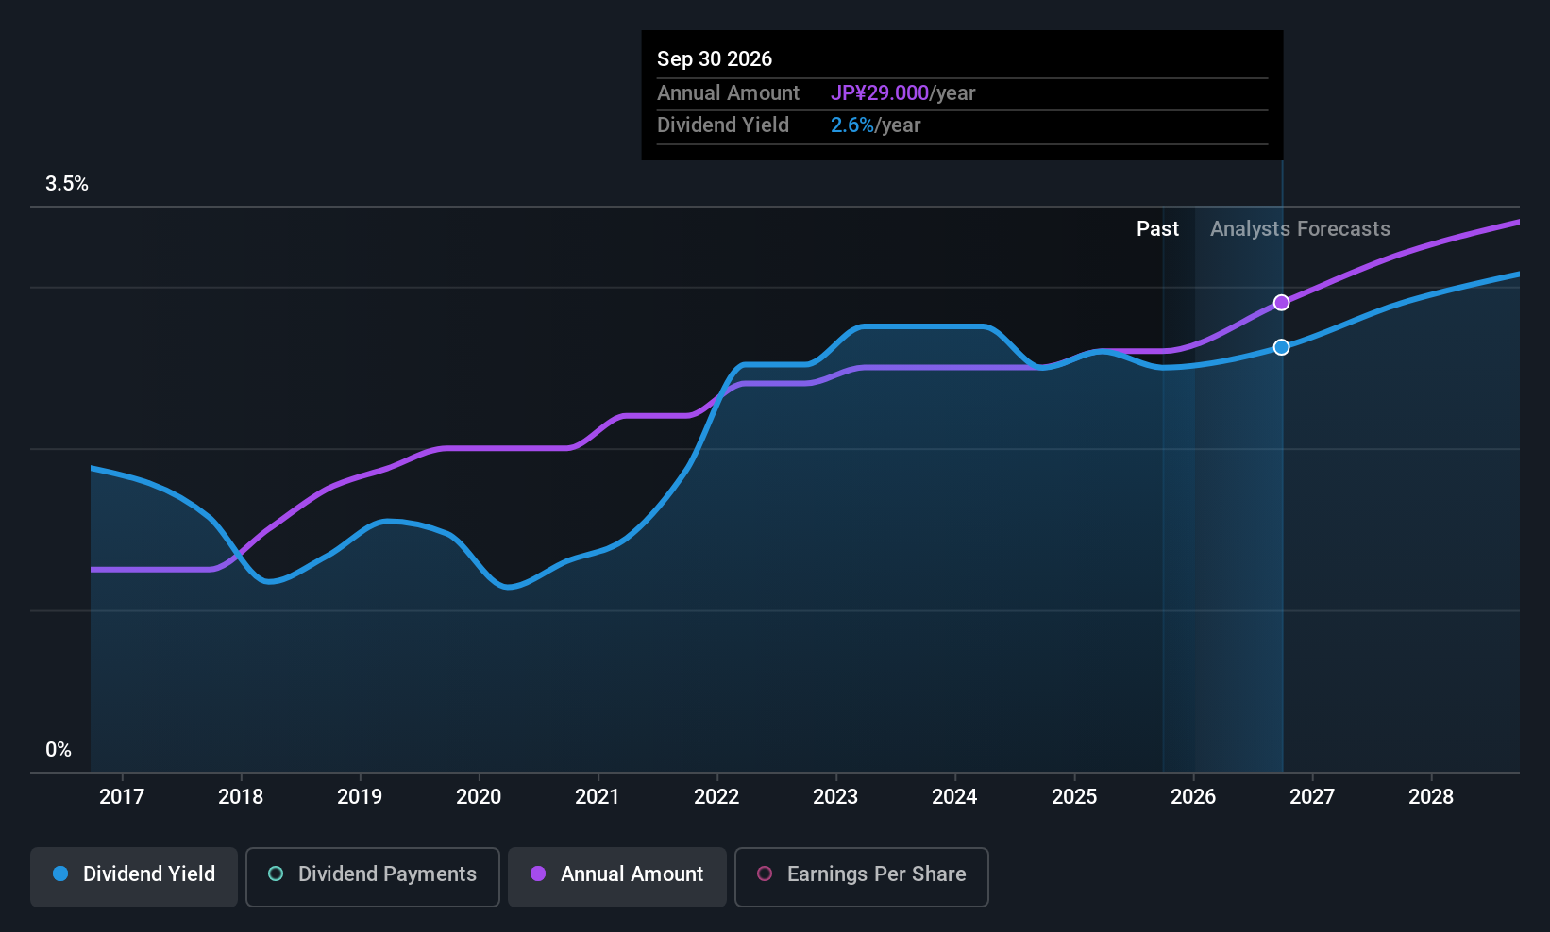The height and width of the screenshot is (932, 1550).
Task: Click the blue Dividend Yield legend dot
Action: point(60,874)
